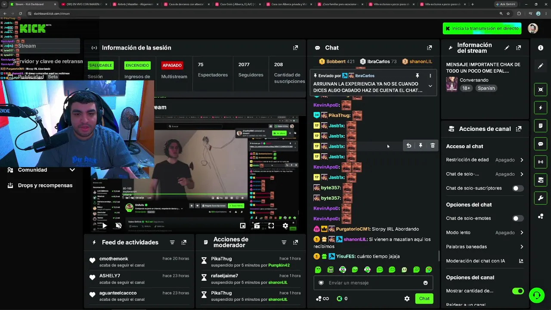Toggle the activity feed lightning icon in right sidebar
This screenshot has height=310, width=551.
pos(541,108)
